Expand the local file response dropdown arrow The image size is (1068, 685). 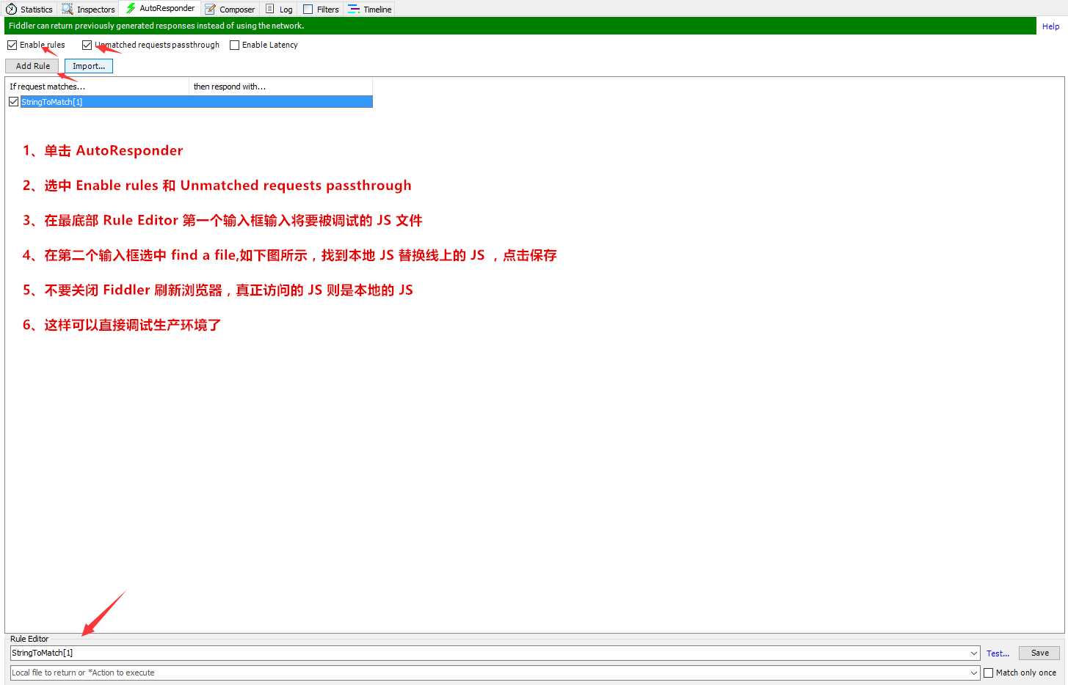pyautogui.click(x=974, y=673)
